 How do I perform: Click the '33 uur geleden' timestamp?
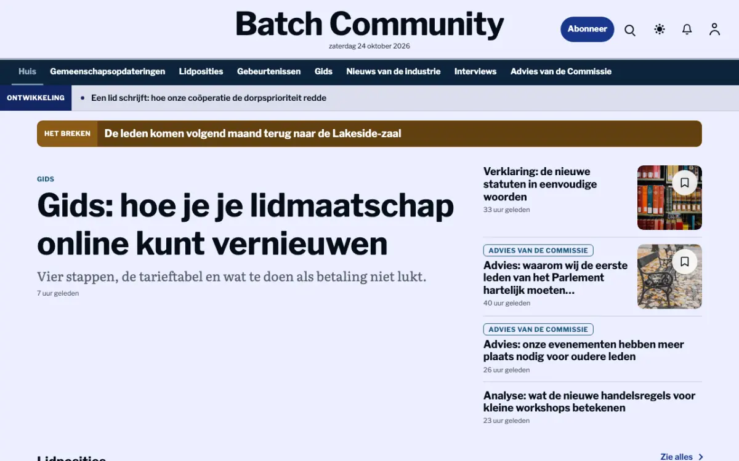[x=507, y=210]
